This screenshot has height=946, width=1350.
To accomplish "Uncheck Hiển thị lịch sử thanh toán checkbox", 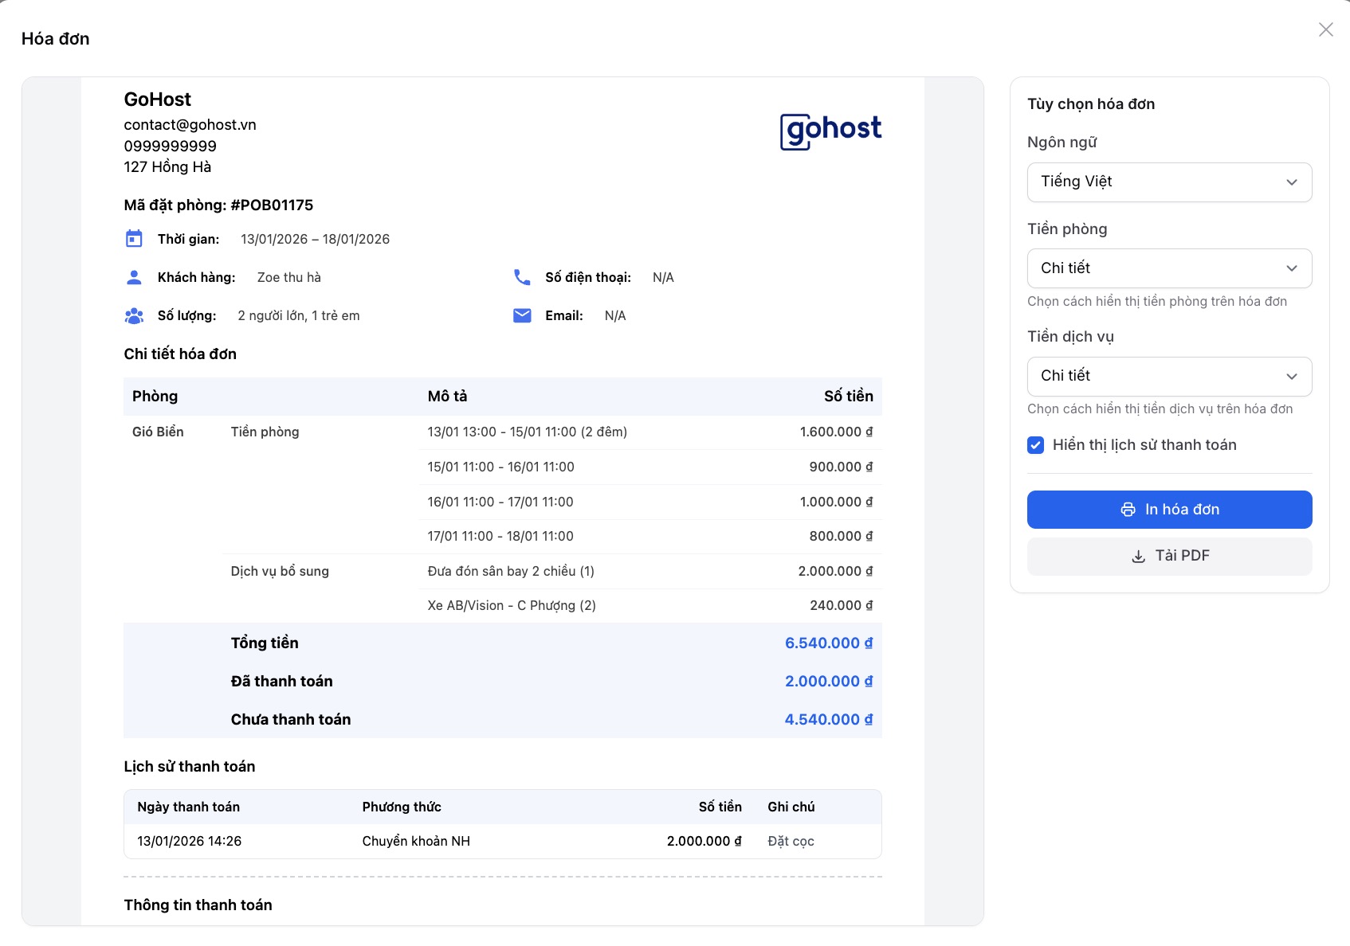I will (1035, 445).
